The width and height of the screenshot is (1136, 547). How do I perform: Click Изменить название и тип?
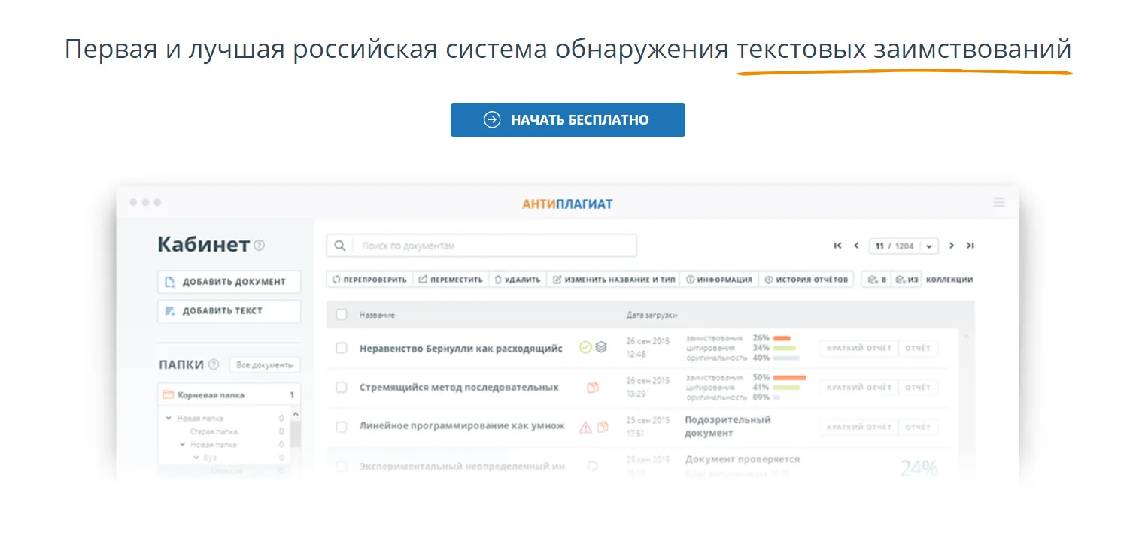(614, 280)
